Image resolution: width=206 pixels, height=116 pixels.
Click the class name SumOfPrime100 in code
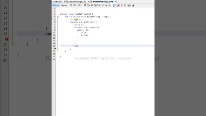pos(83,14)
